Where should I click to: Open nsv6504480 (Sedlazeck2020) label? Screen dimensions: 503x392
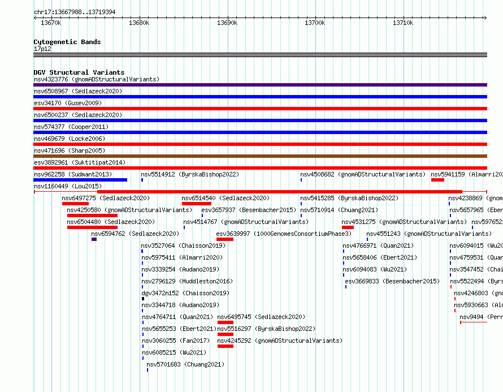click(111, 222)
